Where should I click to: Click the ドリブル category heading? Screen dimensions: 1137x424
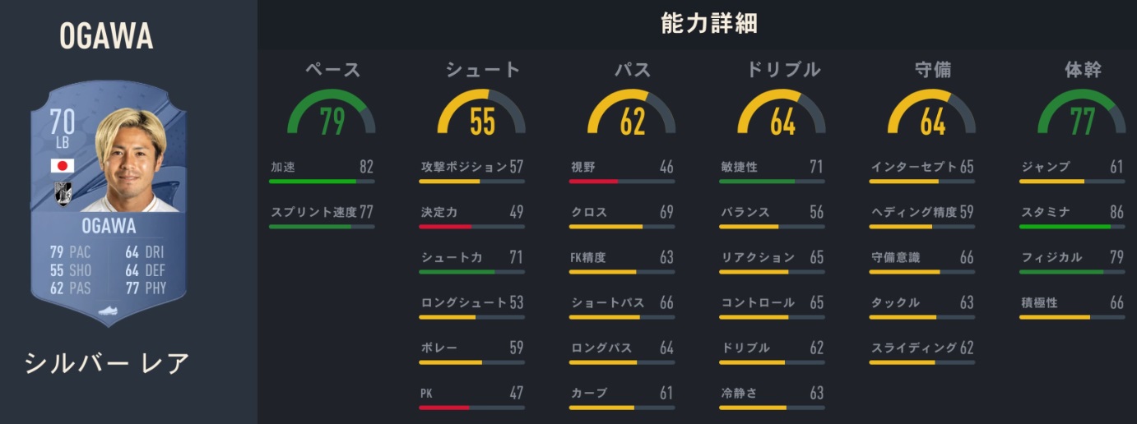pos(782,70)
